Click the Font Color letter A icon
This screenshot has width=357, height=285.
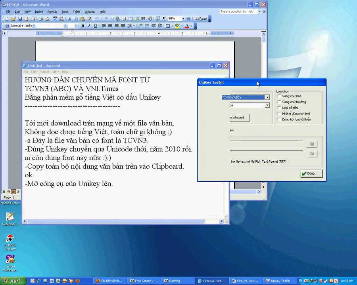coord(187,26)
